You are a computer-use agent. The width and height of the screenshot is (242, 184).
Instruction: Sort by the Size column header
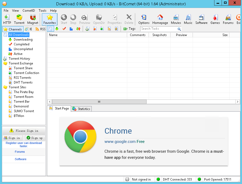[211, 35]
